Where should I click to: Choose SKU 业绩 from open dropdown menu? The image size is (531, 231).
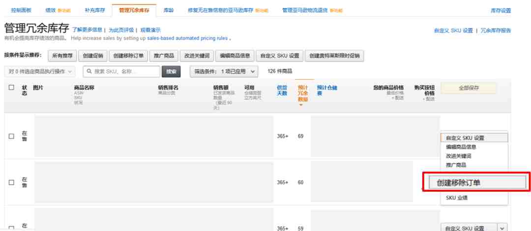point(456,198)
